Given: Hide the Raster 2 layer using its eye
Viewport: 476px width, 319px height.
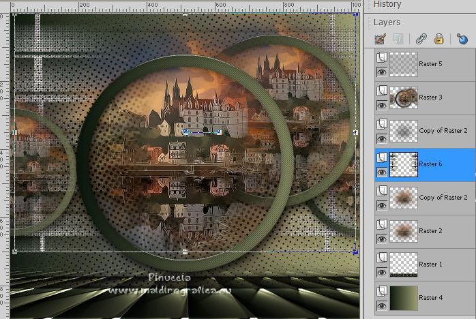Looking at the screenshot, I should click(382, 239).
